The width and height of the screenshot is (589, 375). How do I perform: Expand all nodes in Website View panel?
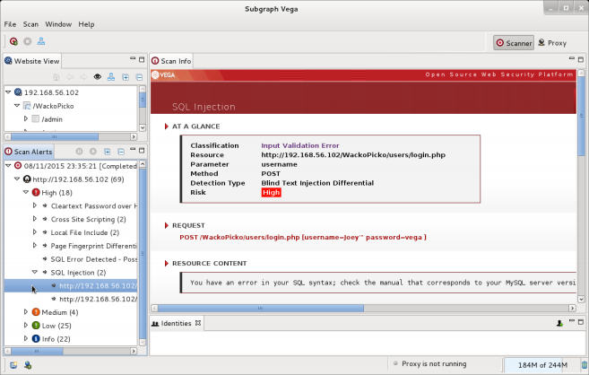coord(125,77)
